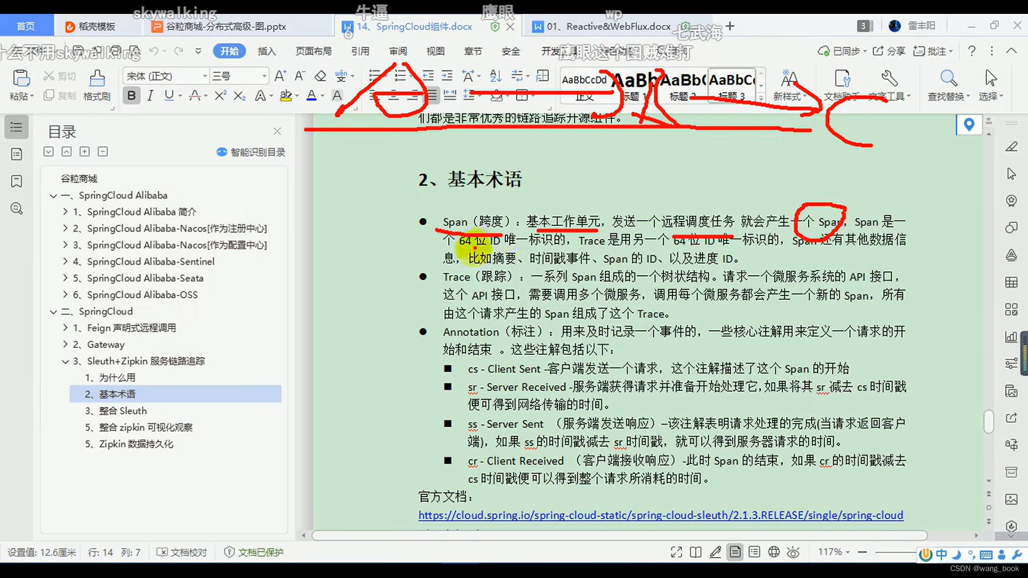Expand the 2、Gateway outline node
Viewport: 1028px width, 578px height.
point(65,344)
